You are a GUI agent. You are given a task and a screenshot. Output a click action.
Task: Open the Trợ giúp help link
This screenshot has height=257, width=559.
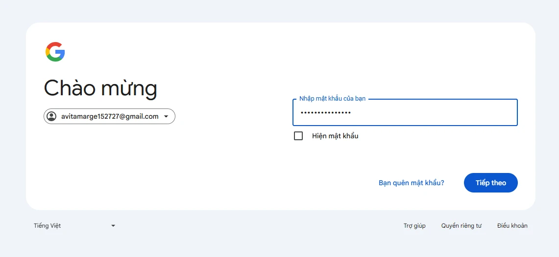pos(414,226)
